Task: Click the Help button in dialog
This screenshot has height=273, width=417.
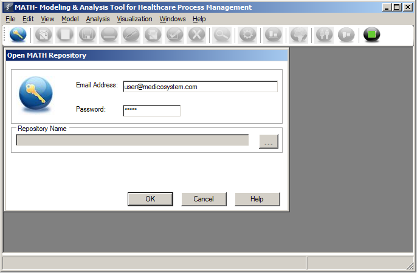Action: (x=257, y=199)
